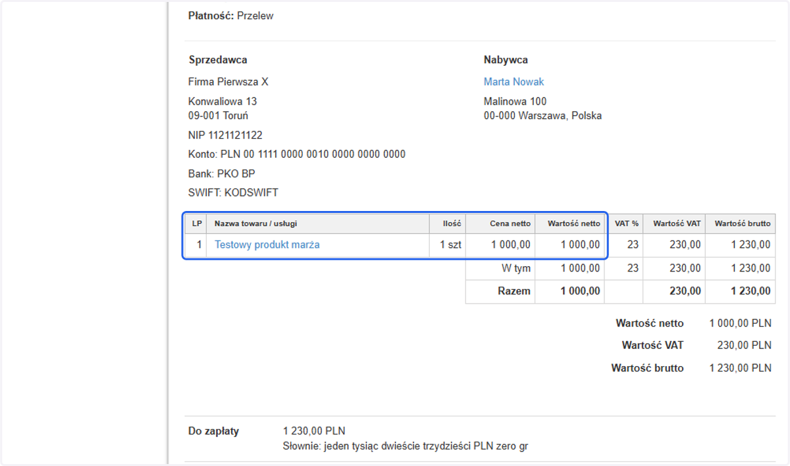
Task: Click the Bank: PKO BP line
Action: pyautogui.click(x=221, y=174)
